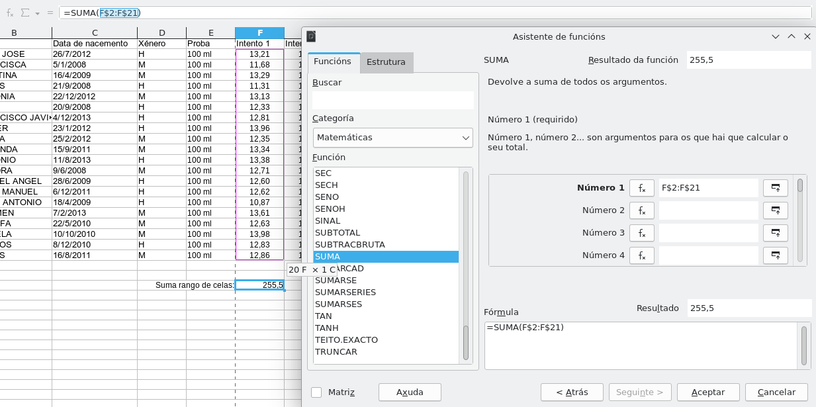Click the Número 1 field containing F$2:F$21
Screen dimensions: 816x407
708,188
